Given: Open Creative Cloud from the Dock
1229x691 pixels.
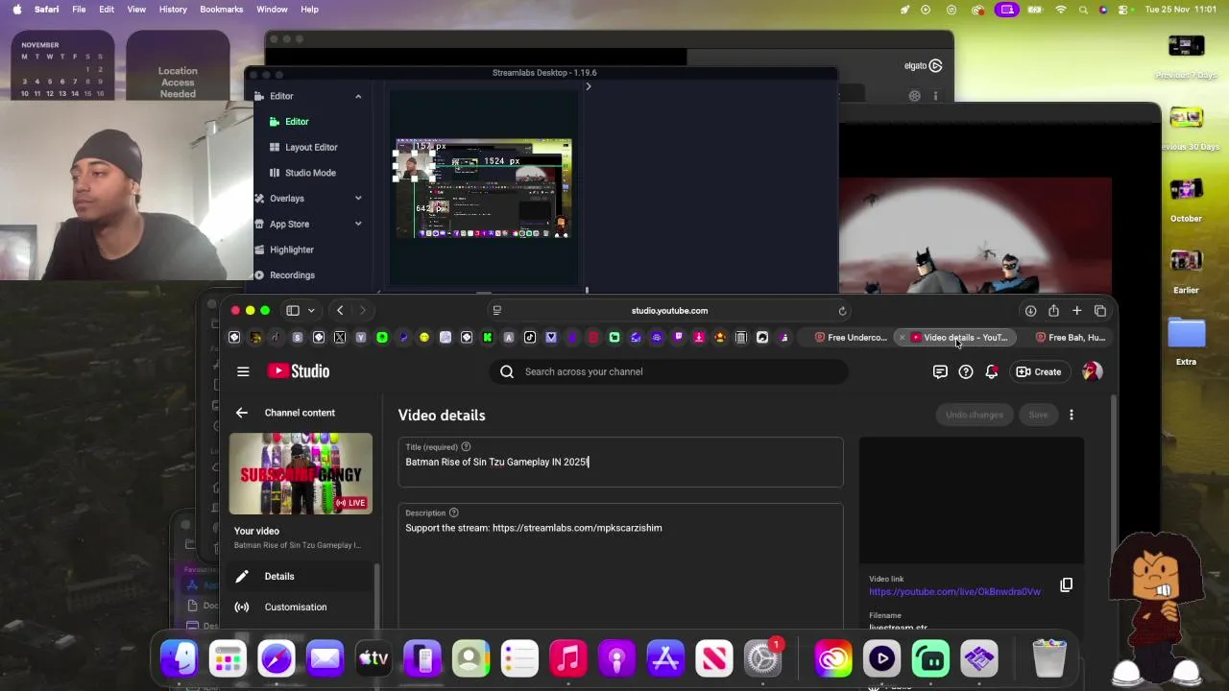Looking at the screenshot, I should point(833,658).
